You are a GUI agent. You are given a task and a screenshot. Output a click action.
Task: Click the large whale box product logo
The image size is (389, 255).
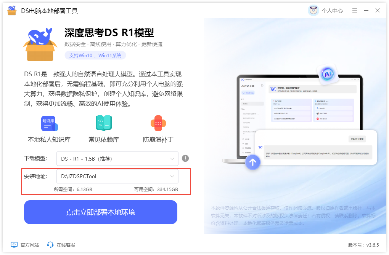[40, 44]
